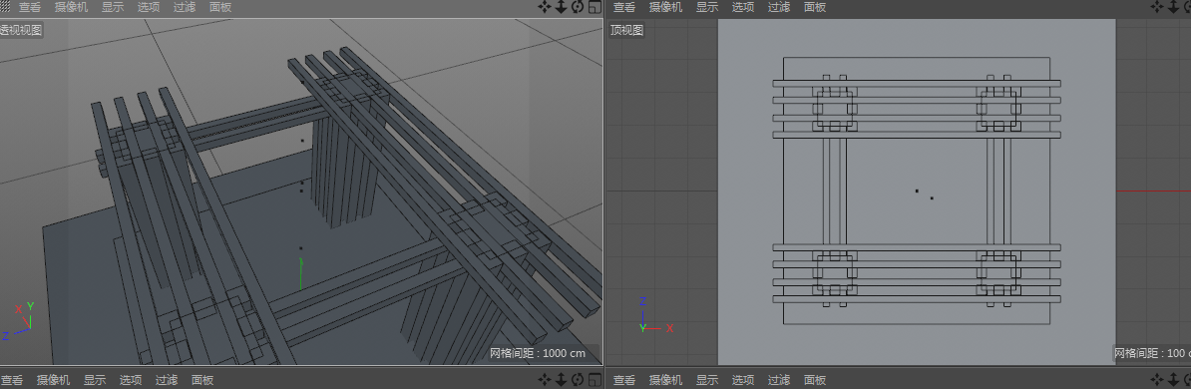Click the 网格间距 : 1000 cm readout
Viewport: 1191px width, 389px height.
pos(539,353)
